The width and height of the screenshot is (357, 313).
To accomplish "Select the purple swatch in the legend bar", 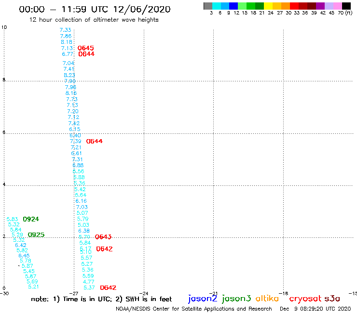I will point(320,6).
